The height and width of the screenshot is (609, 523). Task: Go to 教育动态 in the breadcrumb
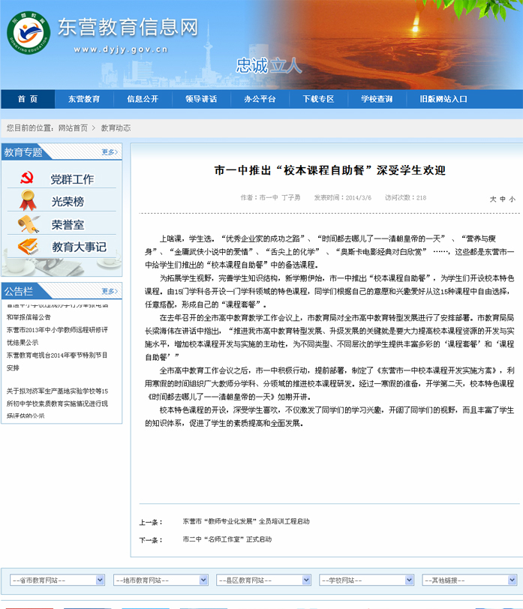coord(116,127)
